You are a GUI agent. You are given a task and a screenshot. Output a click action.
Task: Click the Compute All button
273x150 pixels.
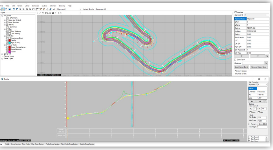point(101,9)
